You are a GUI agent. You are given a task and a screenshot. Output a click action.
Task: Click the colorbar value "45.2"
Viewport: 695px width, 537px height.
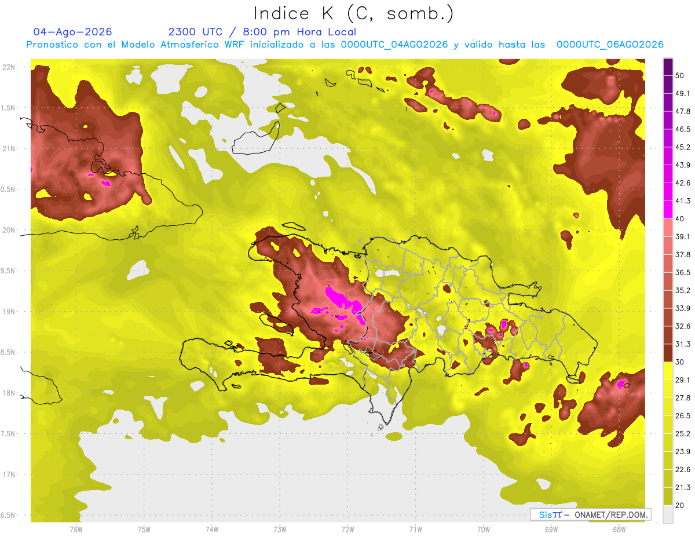(683, 148)
